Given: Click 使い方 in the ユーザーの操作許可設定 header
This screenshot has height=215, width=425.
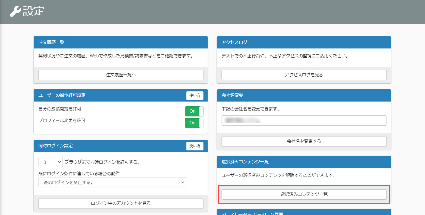Looking at the screenshot, I should point(195,96).
